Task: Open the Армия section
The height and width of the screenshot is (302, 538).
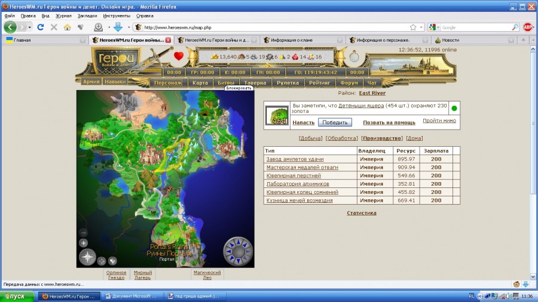Action: (x=91, y=82)
